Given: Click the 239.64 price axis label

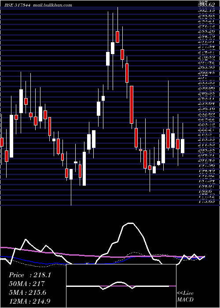Looking at the screenshot, I should pyautogui.click(x=206, y=103).
